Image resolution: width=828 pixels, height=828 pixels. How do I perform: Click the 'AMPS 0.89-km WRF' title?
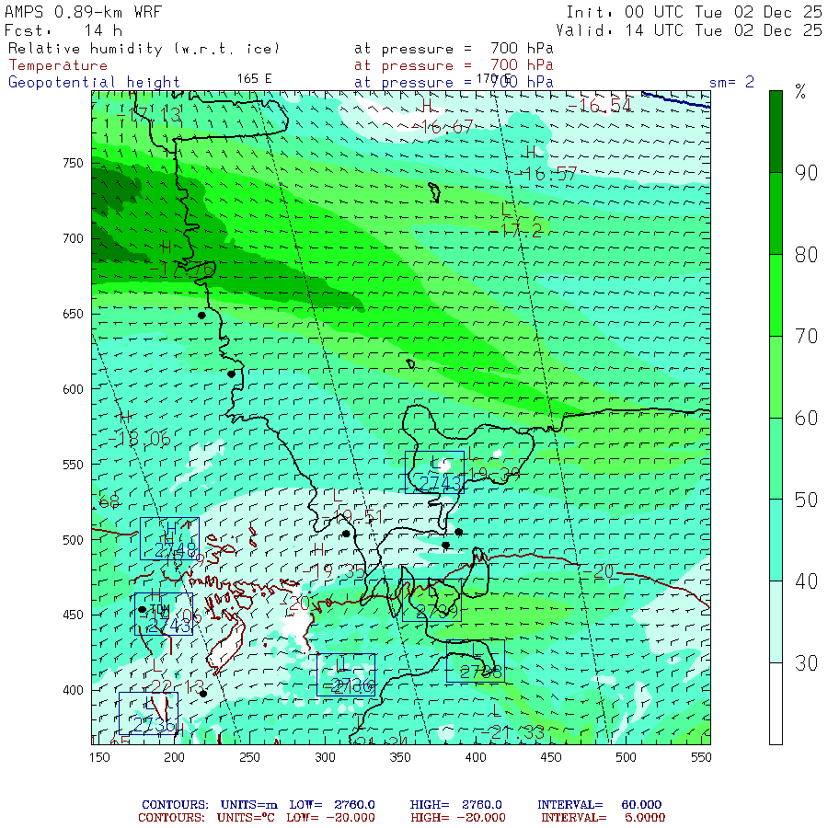coord(83,12)
